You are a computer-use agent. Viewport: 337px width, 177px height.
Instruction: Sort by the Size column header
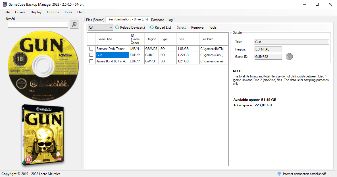point(188,39)
